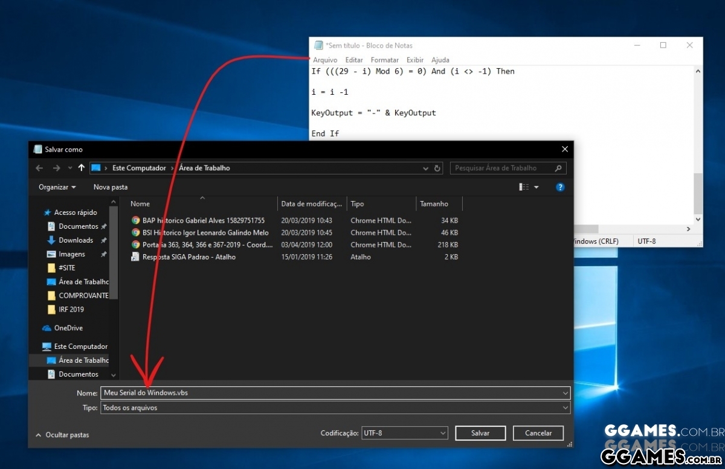
Task: Unpin Documentos from Quick access
Action: coord(103,226)
